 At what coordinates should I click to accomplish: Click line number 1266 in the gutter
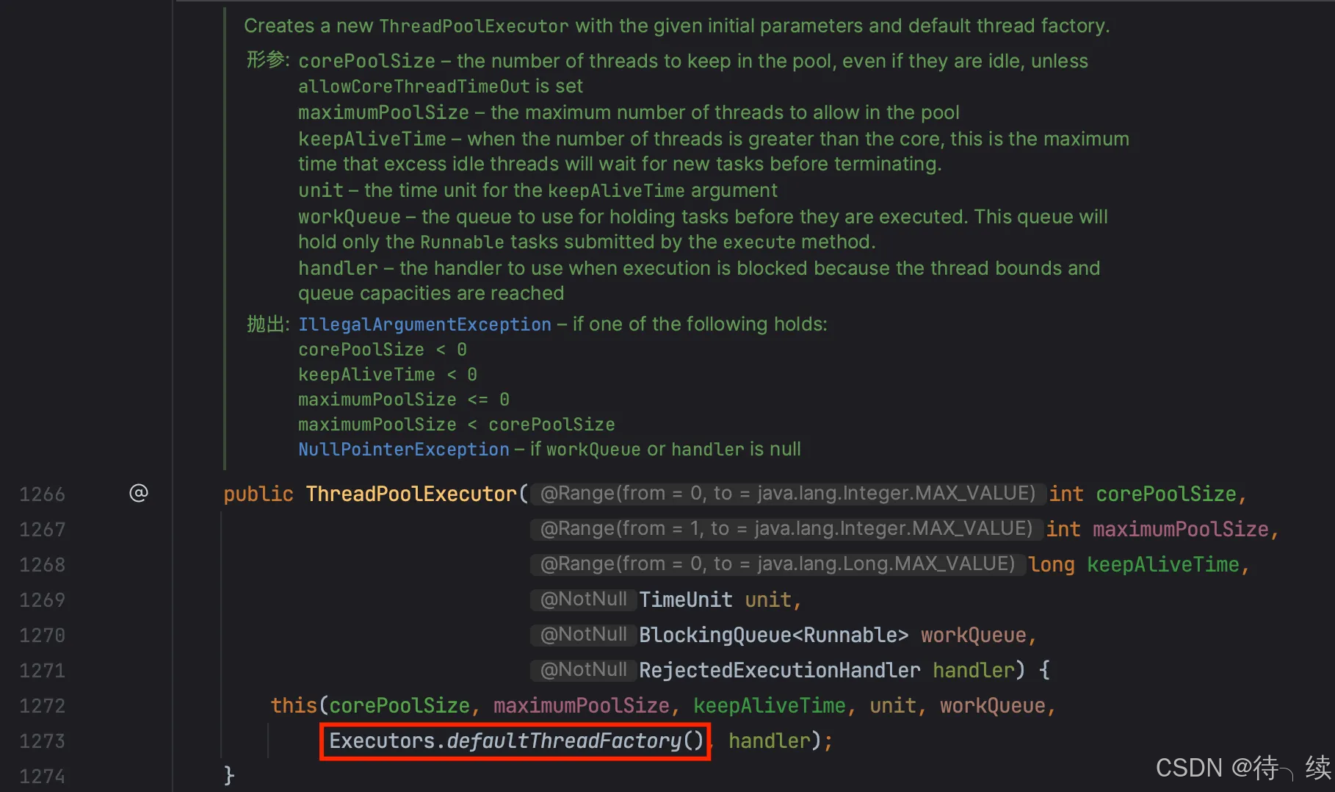click(42, 494)
